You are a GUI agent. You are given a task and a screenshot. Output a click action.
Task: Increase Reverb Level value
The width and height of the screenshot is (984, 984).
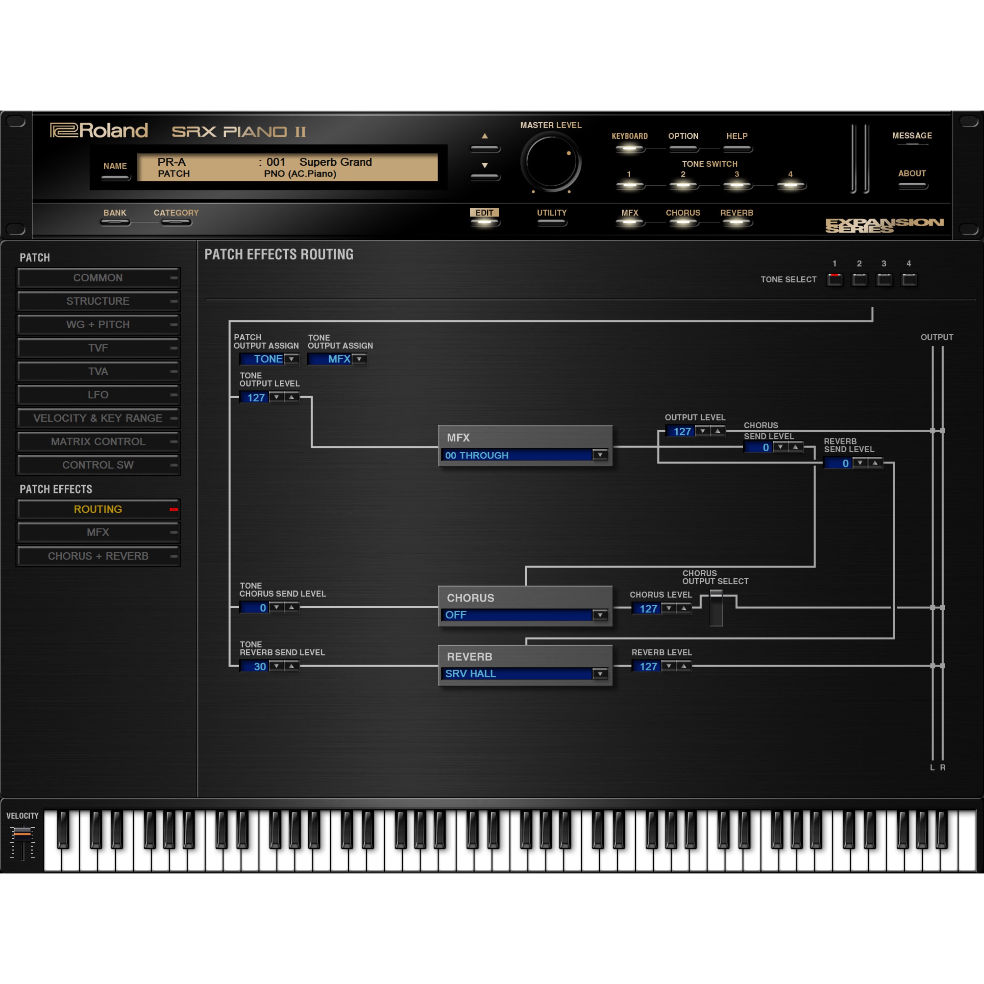[x=684, y=666]
